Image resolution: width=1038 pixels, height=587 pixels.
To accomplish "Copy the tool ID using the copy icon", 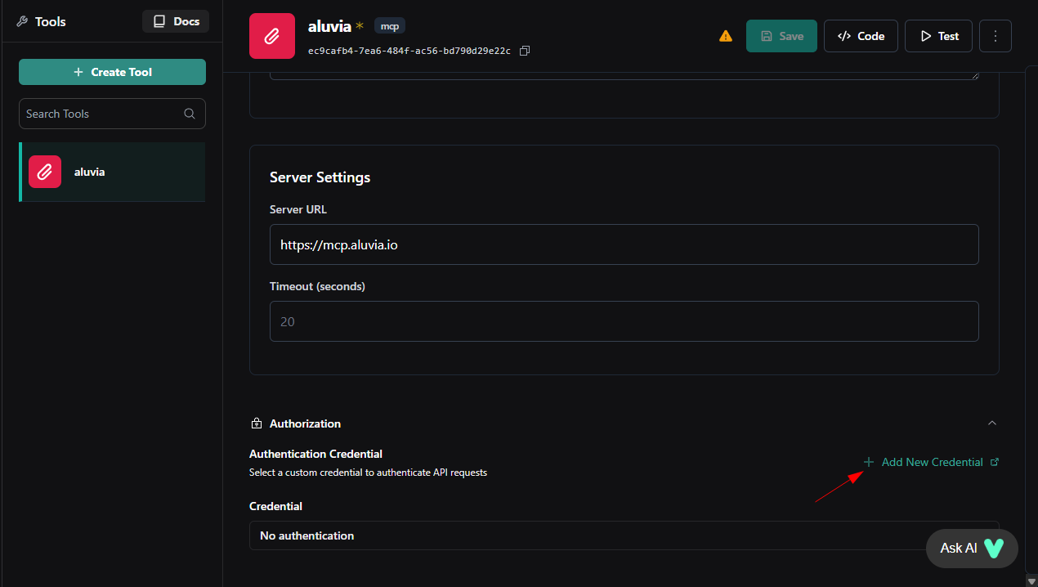I will [x=524, y=51].
